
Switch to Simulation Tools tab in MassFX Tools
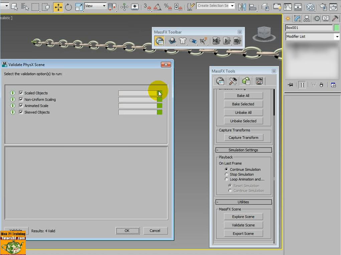233,81
